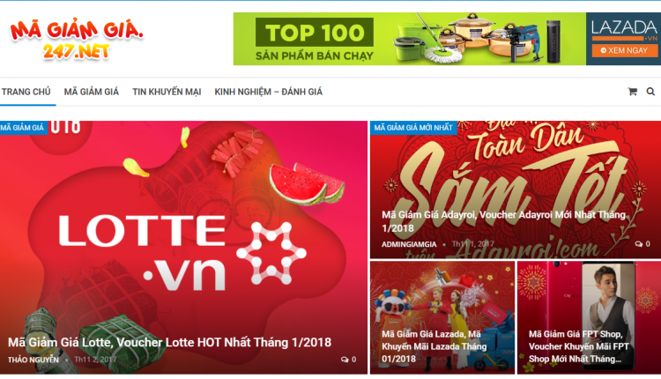Open Kinh Nghiệm – Đánh Giá menu
Screen dimensions: 661x379
[x=269, y=92]
